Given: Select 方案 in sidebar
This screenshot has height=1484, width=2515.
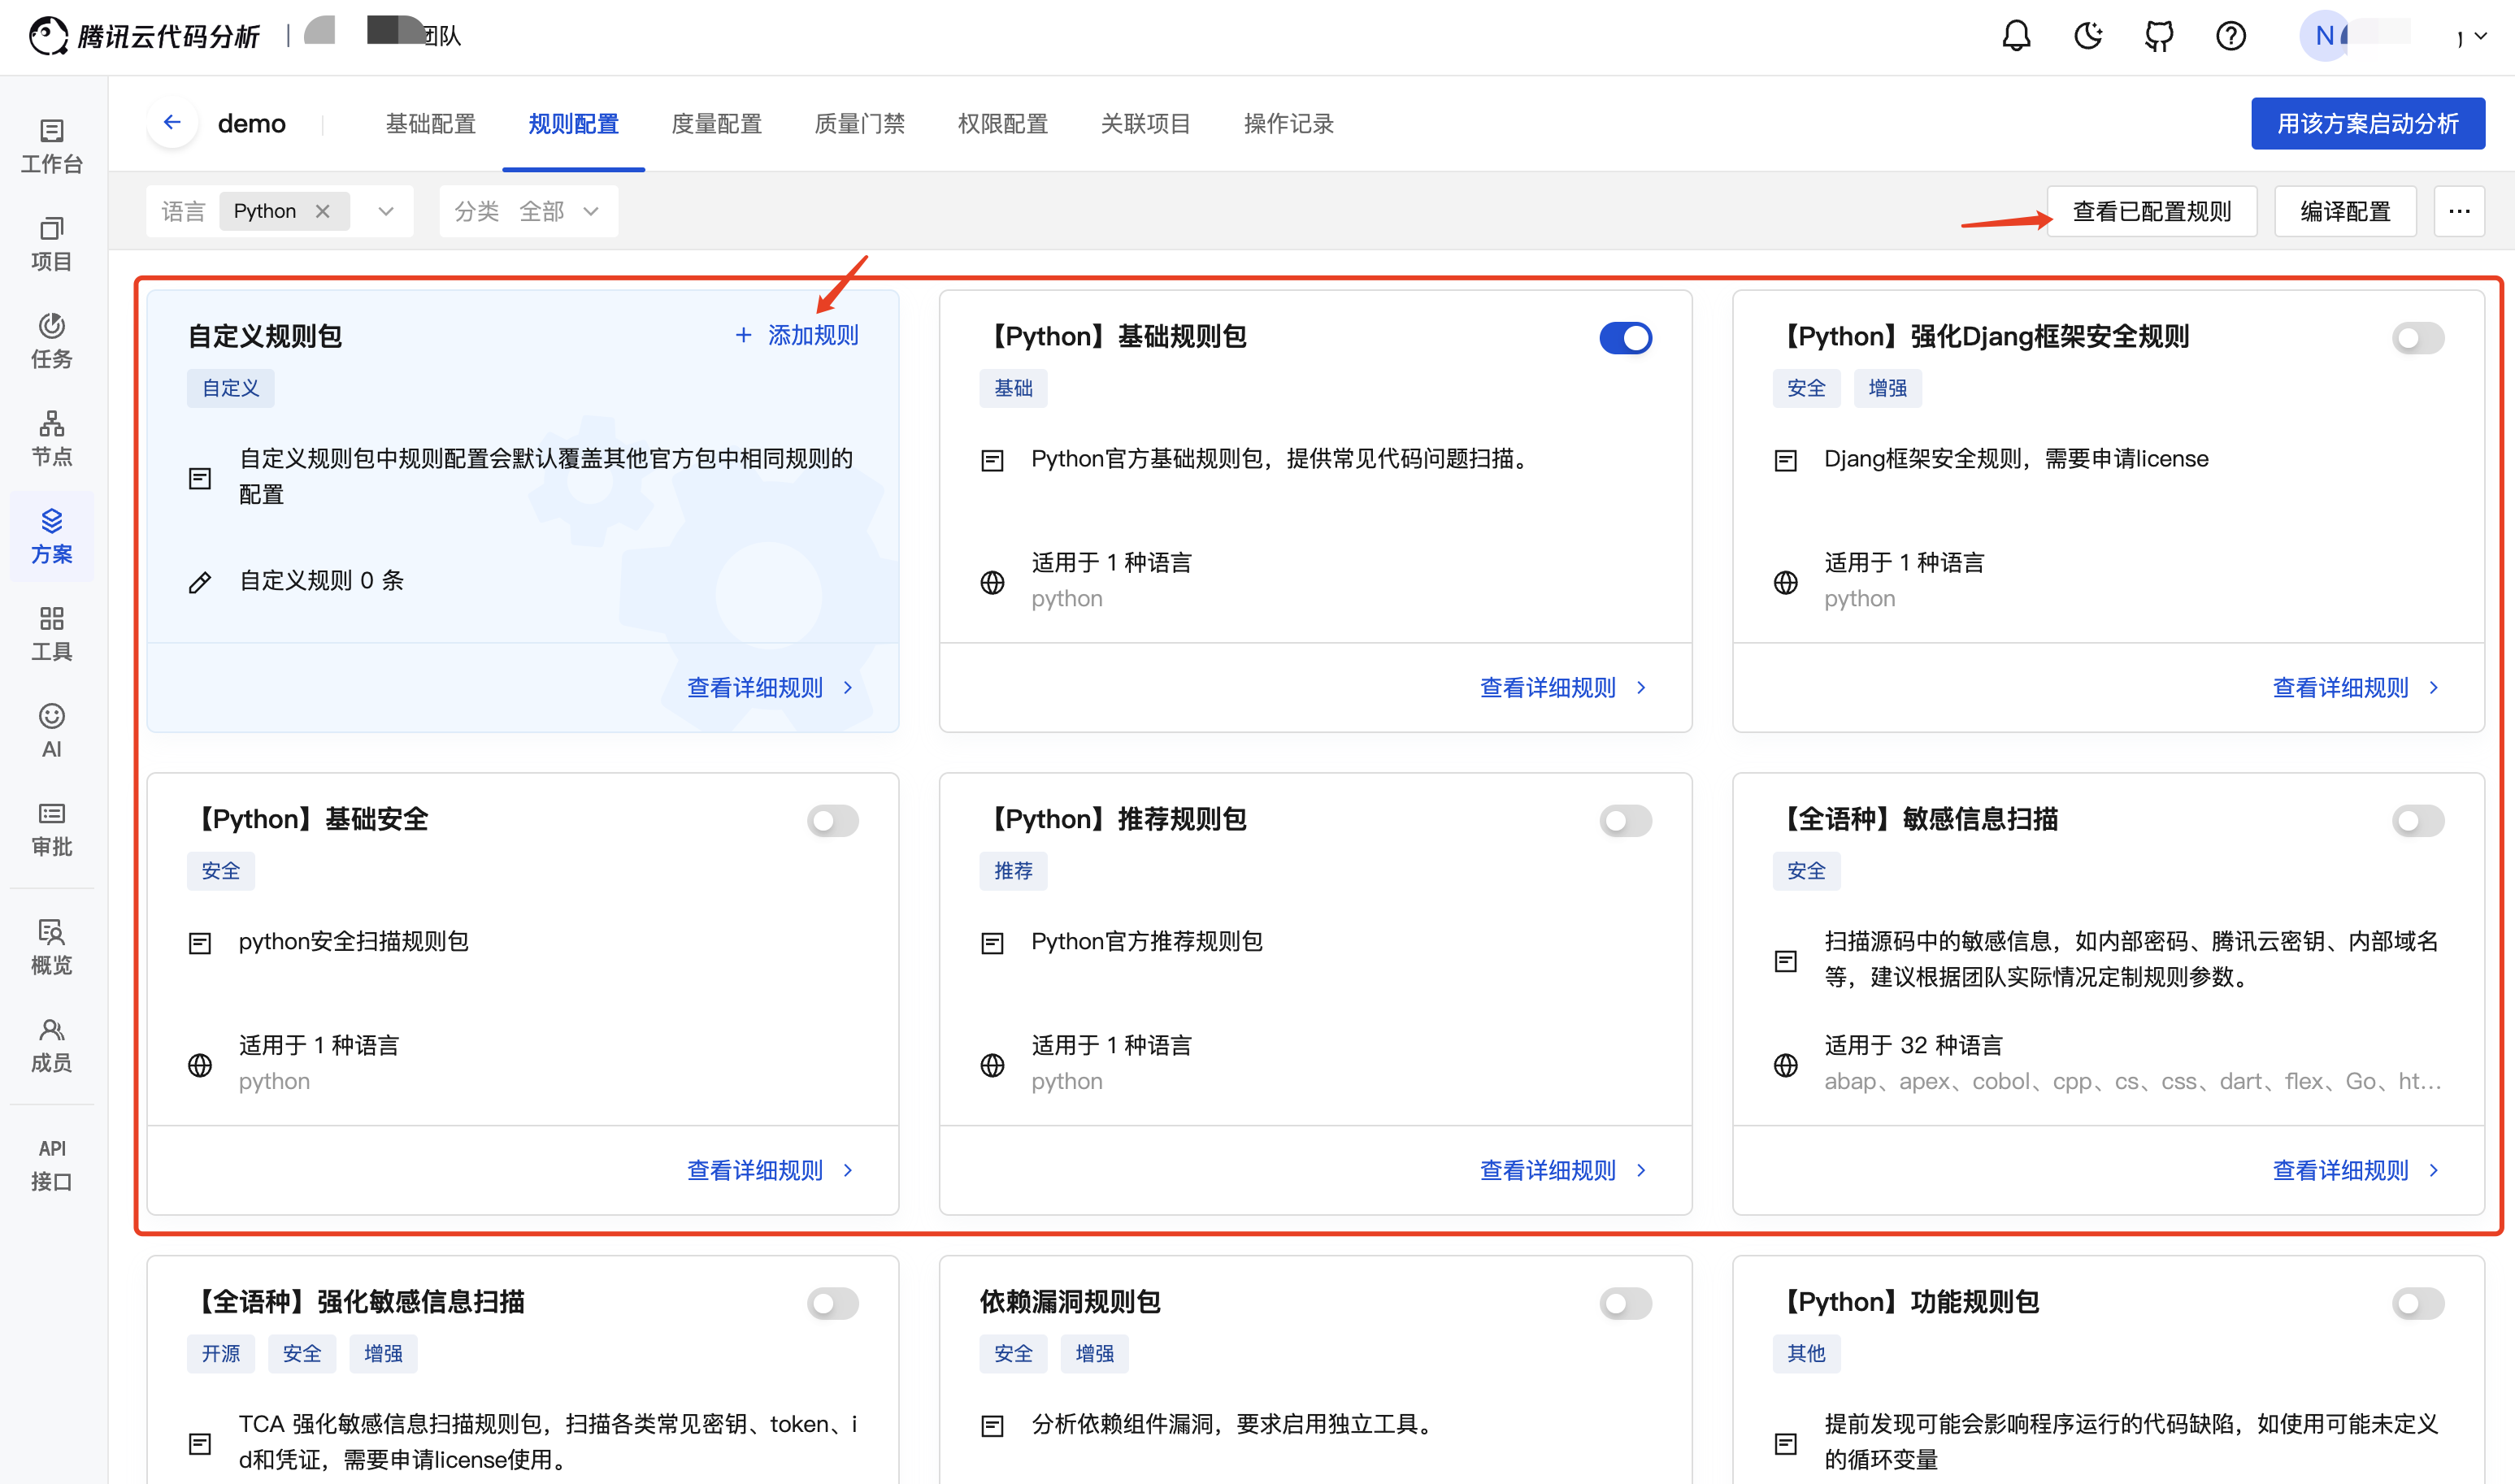Looking at the screenshot, I should (52, 536).
